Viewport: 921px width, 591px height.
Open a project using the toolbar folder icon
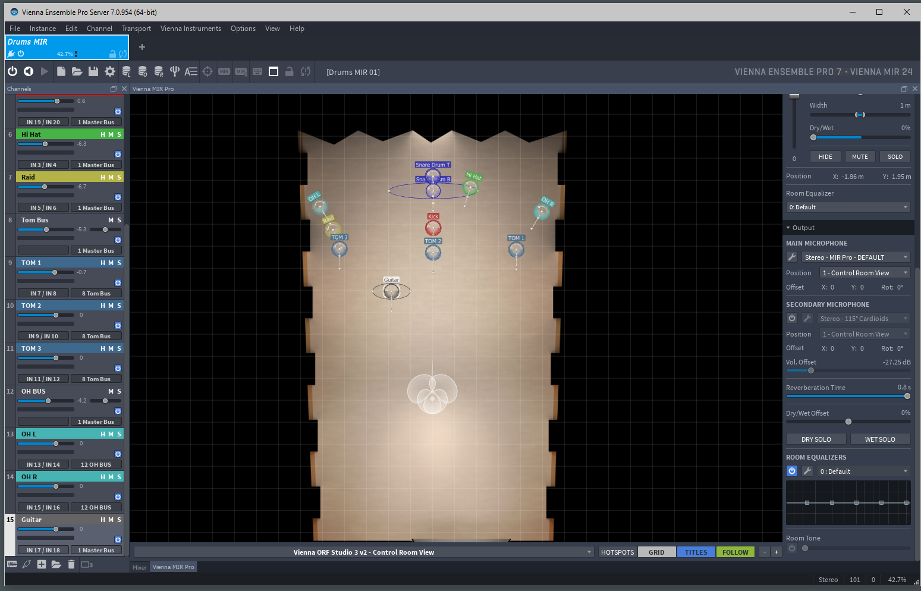(x=77, y=71)
